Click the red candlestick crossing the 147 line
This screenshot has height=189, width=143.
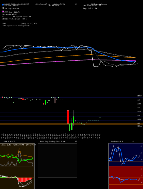click(x=55, y=100)
